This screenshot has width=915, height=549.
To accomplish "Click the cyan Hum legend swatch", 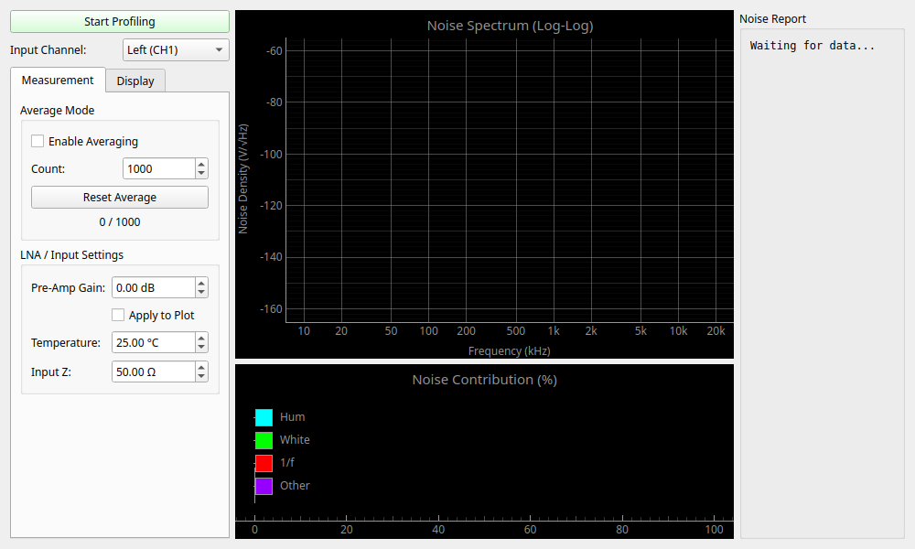I will [263, 416].
